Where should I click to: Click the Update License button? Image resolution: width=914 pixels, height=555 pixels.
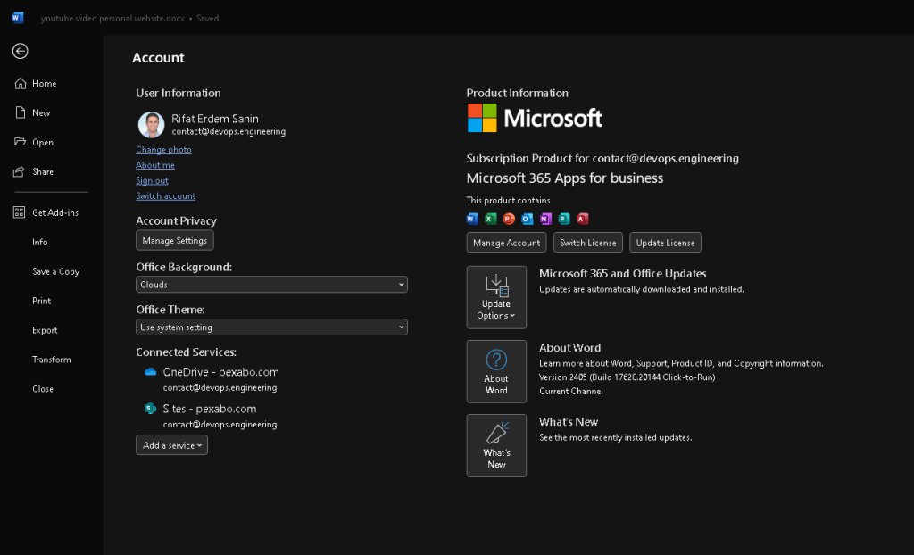point(665,243)
